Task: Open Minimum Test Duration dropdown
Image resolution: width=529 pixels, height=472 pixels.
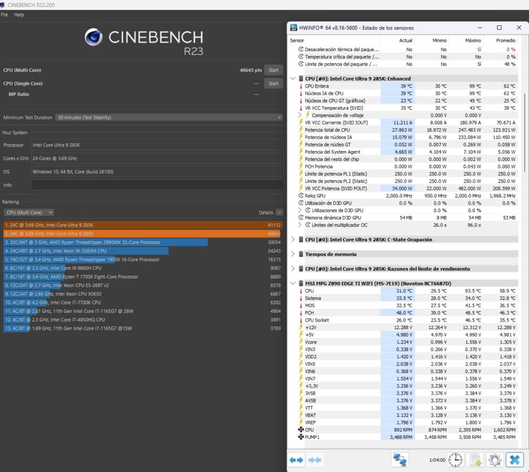Action: click(x=169, y=117)
